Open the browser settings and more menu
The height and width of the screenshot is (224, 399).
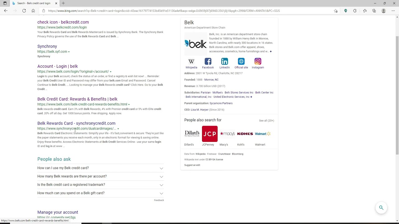[x=393, y=11]
